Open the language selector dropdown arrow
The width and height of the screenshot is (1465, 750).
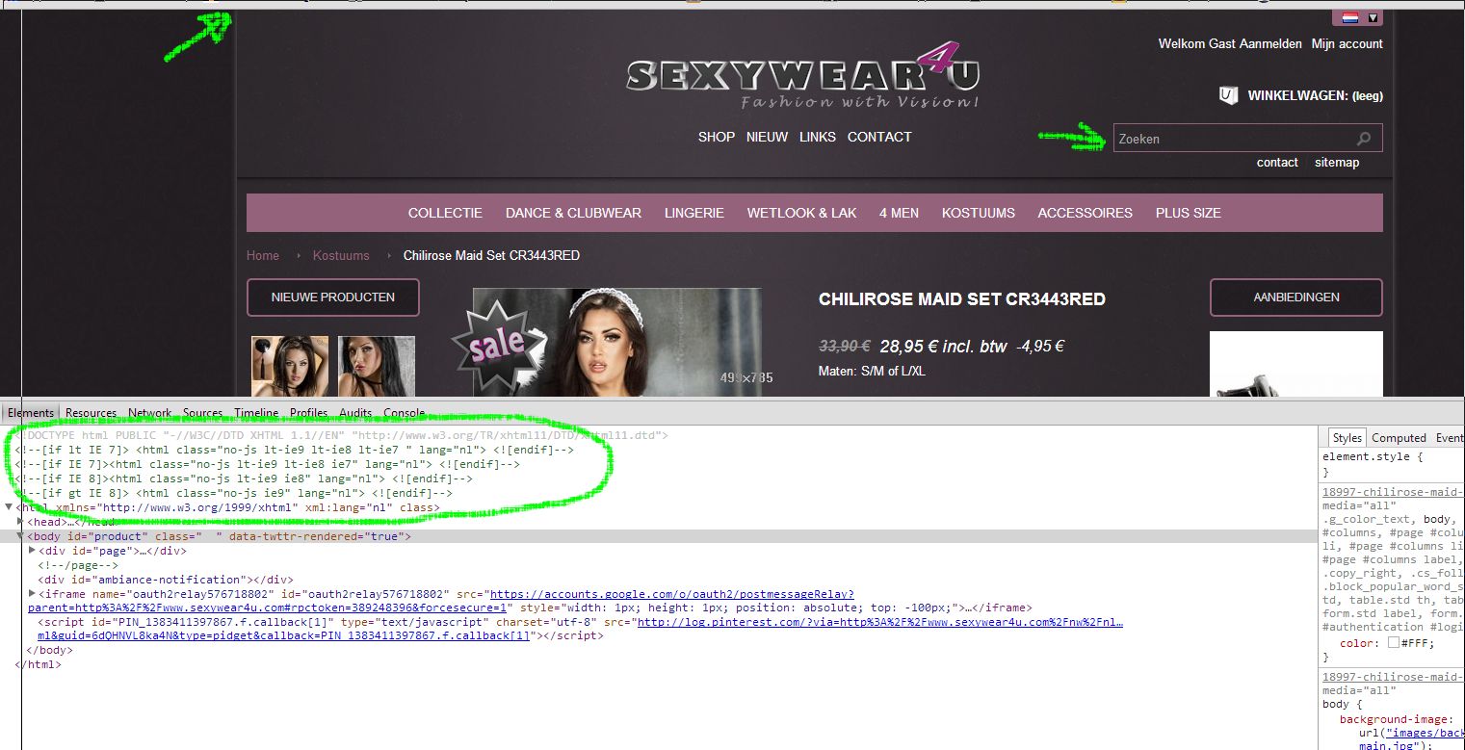click(x=1373, y=17)
